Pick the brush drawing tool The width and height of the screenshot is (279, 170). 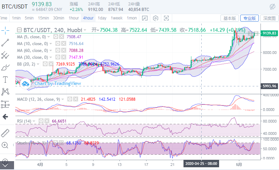coord(5,67)
